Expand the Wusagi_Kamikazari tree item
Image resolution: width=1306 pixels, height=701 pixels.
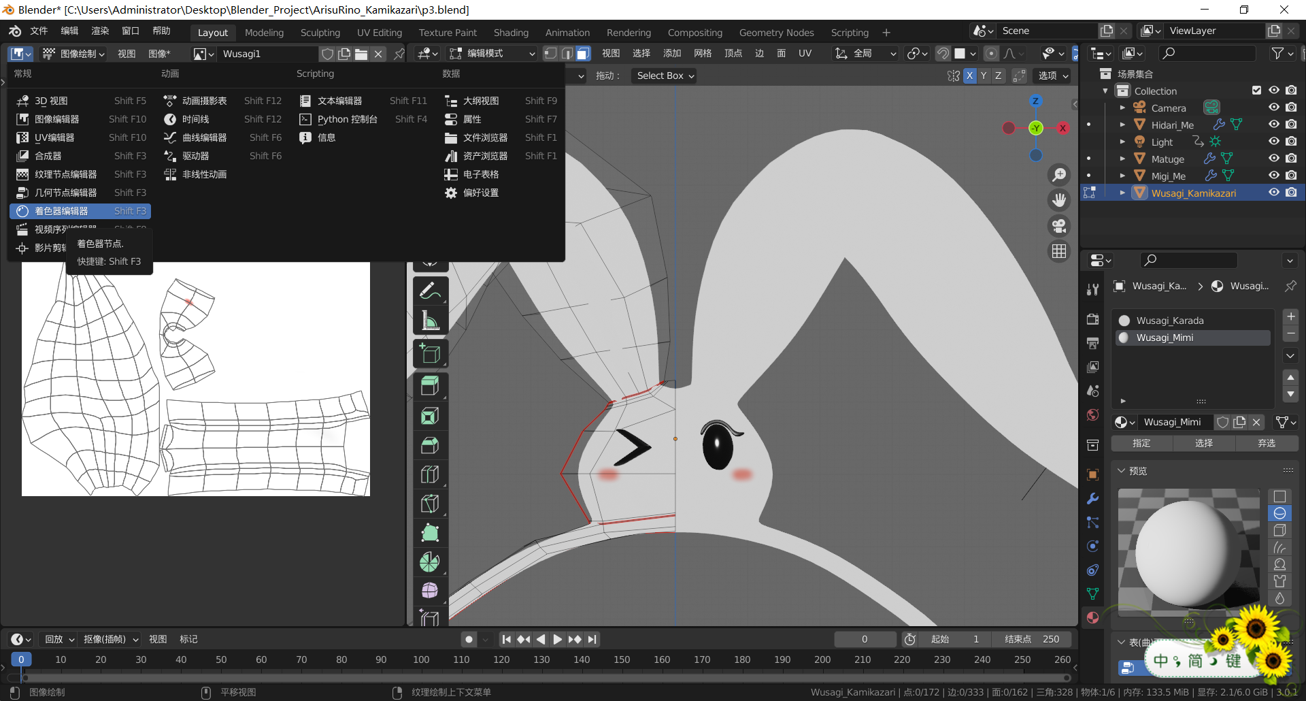click(1122, 193)
